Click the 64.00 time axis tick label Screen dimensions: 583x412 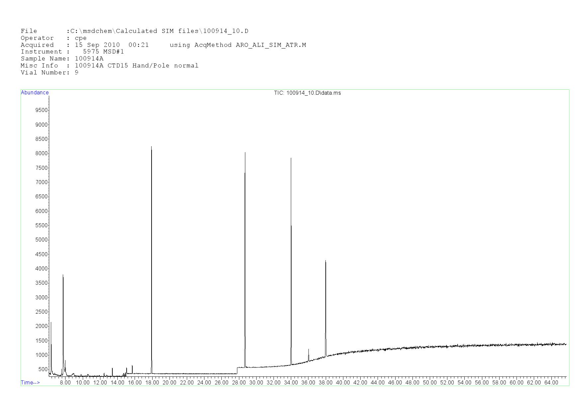click(551, 383)
